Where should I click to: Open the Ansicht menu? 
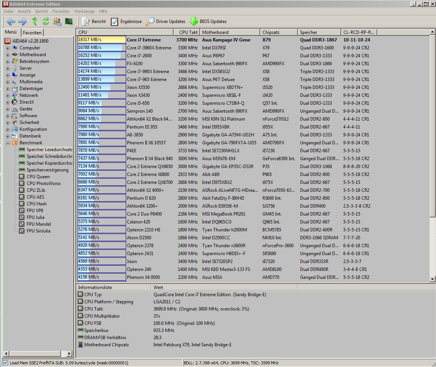click(24, 11)
